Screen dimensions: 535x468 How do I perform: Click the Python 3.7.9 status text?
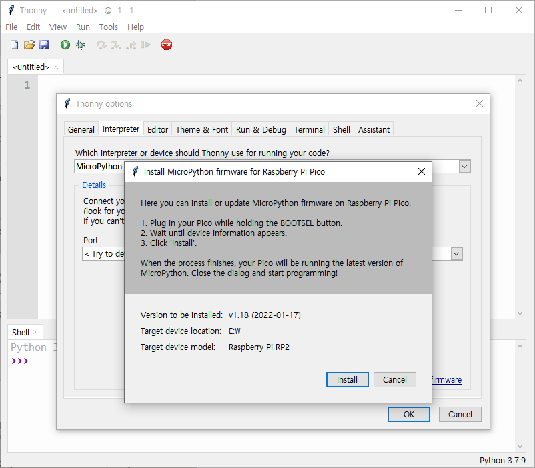point(502,460)
